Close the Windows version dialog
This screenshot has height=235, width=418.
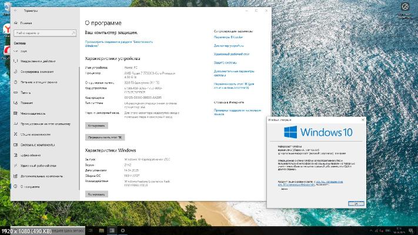point(363,120)
